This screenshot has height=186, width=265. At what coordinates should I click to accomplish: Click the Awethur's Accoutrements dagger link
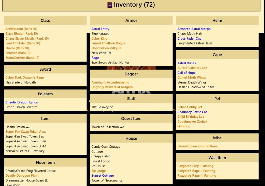(x=110, y=82)
